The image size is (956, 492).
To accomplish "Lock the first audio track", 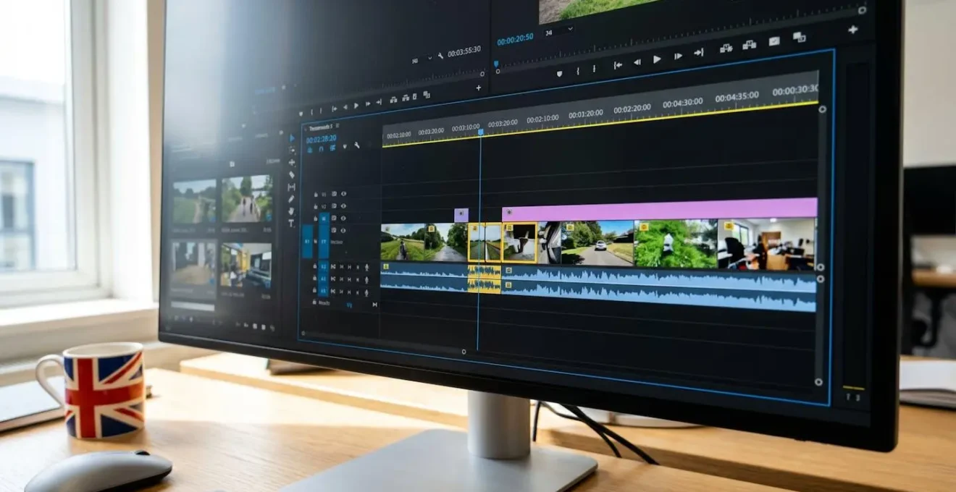I will pos(315,266).
